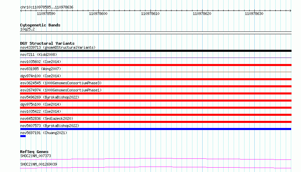Click the red bar under nsv1035602
The width and height of the screenshot is (301, 172).
pos(156,65)
